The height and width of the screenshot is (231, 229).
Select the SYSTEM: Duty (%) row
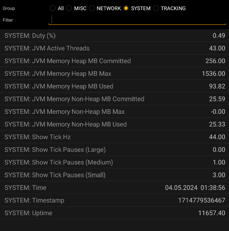tap(114, 35)
